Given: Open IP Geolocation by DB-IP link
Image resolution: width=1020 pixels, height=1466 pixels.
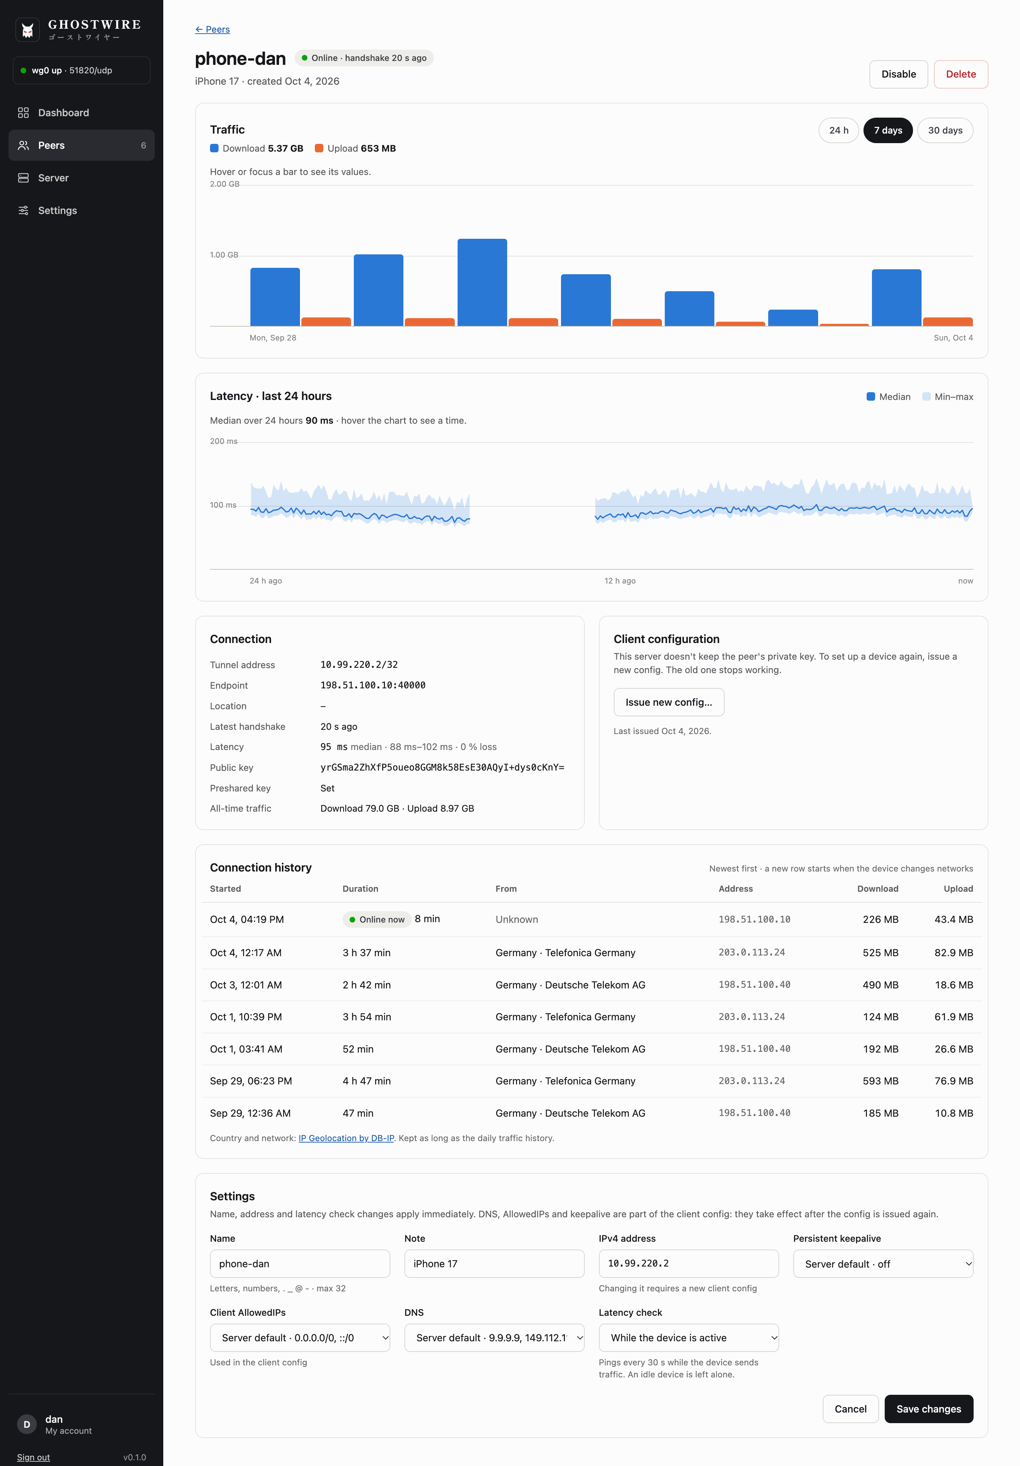Looking at the screenshot, I should click(x=346, y=1138).
